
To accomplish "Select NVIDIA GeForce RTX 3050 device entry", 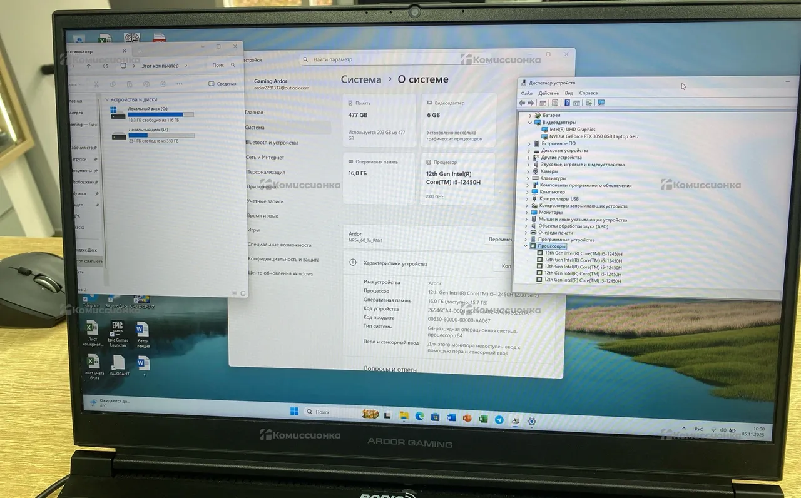I will click(589, 136).
